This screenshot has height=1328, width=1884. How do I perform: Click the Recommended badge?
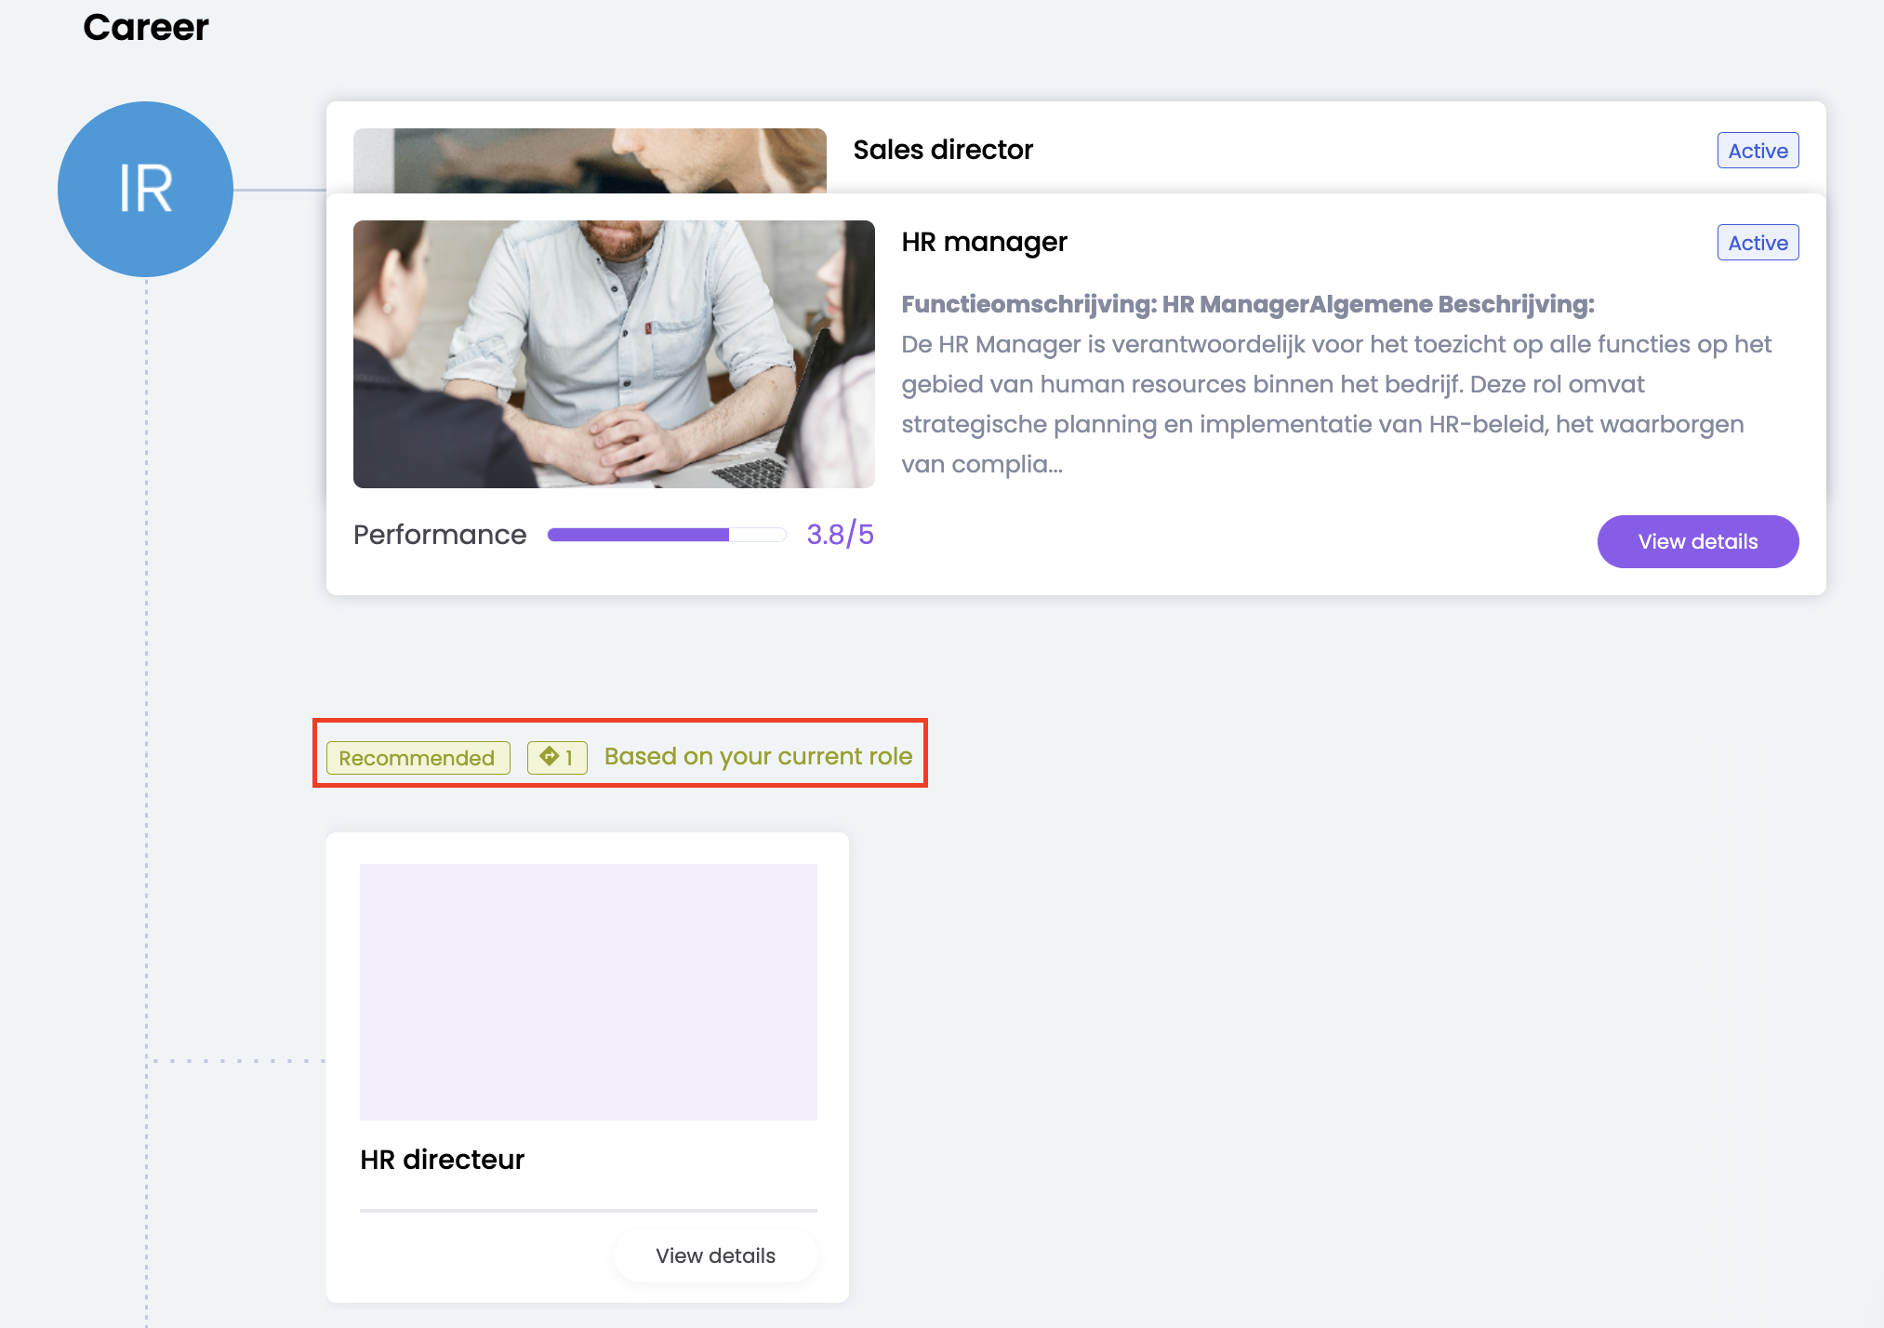(x=418, y=758)
